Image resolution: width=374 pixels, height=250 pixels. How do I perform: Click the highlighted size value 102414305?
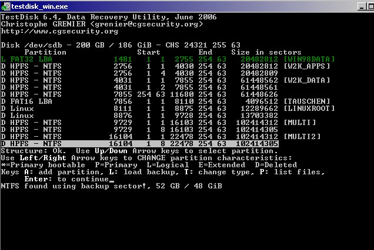[257, 144]
